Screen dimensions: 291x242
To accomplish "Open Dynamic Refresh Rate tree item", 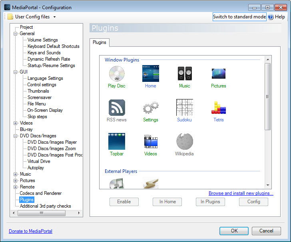I will click(49, 59).
